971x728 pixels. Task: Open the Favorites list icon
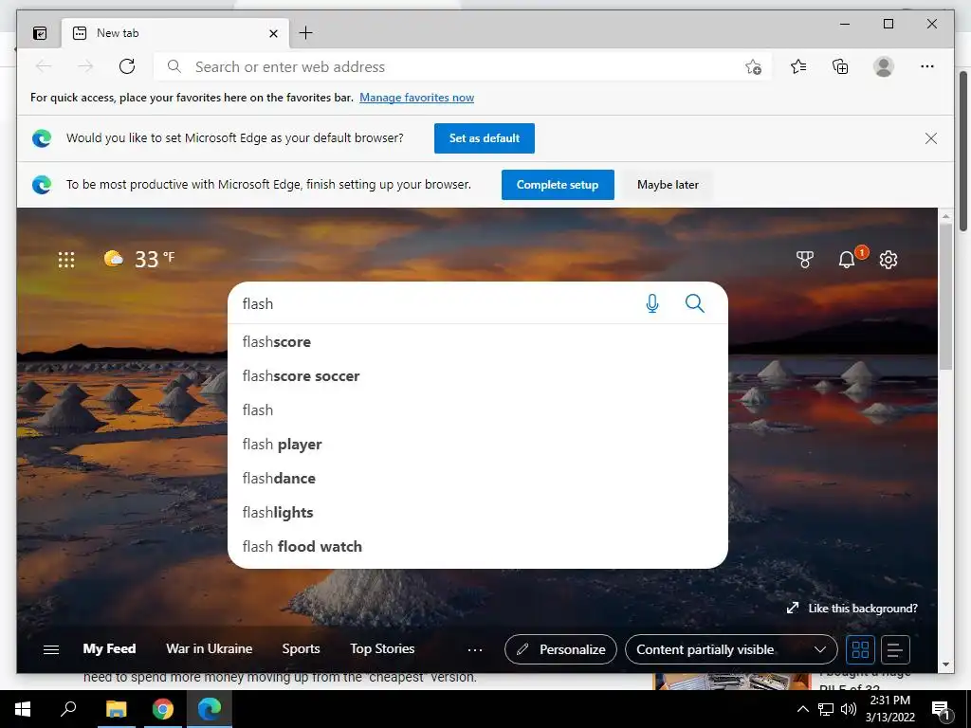click(798, 66)
